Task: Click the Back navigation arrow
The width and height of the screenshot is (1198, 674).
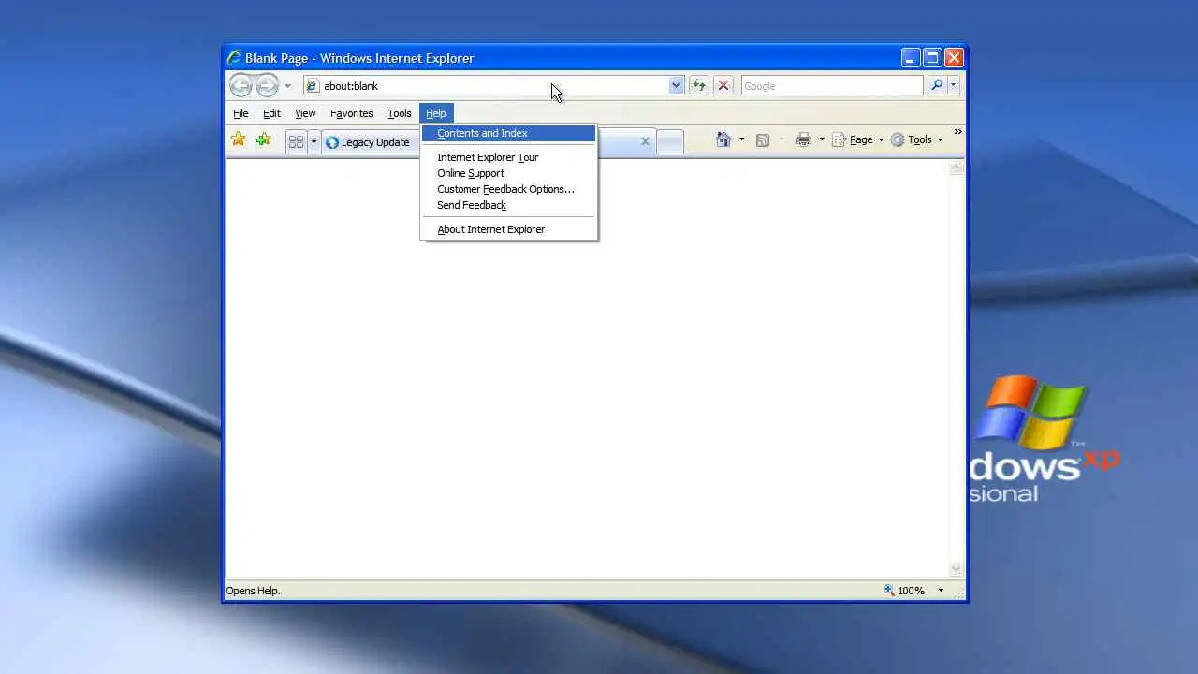Action: (x=241, y=86)
